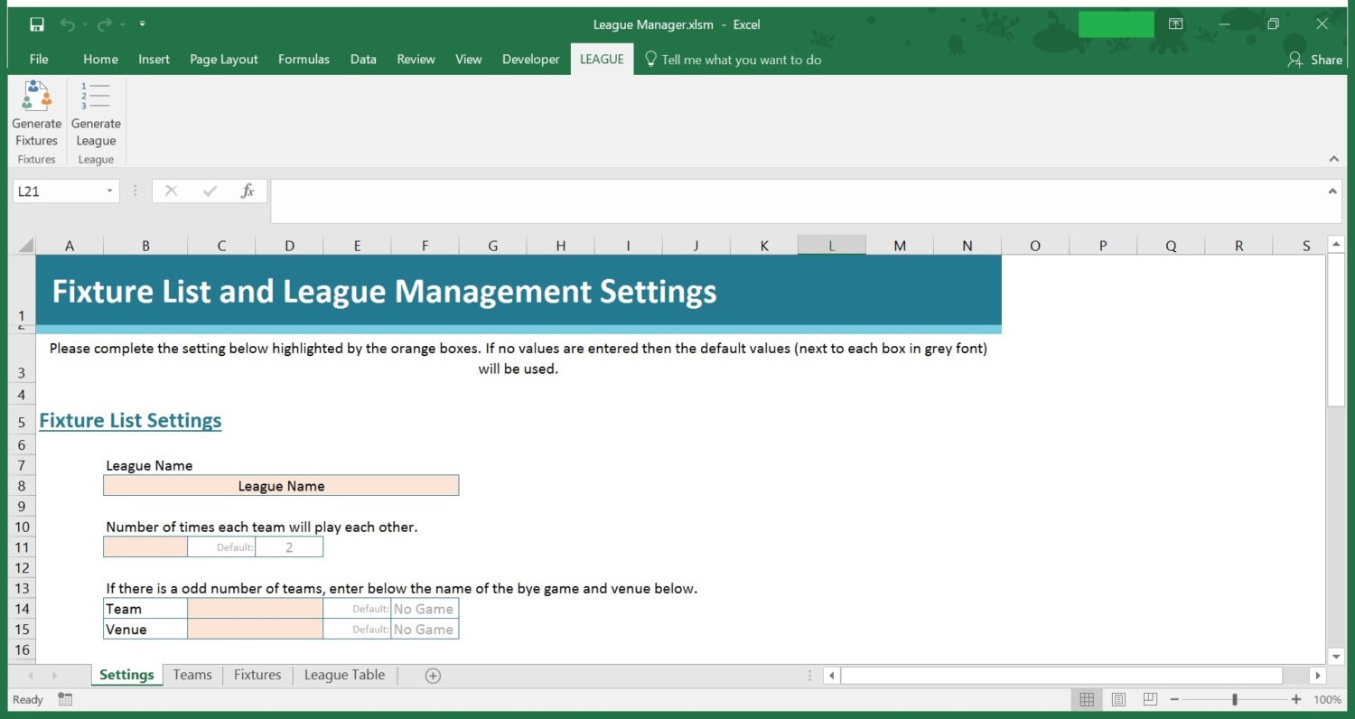The height and width of the screenshot is (719, 1355).
Task: Click the Undo icon
Action: 70,24
